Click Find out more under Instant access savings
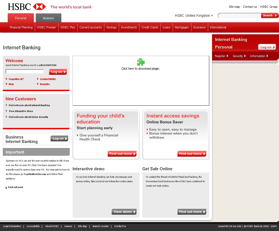The height and width of the screenshot is (231, 279). click(192, 154)
